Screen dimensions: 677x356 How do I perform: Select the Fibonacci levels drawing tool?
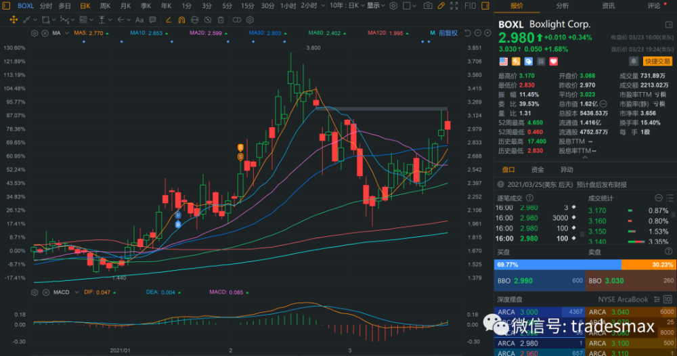point(83,20)
